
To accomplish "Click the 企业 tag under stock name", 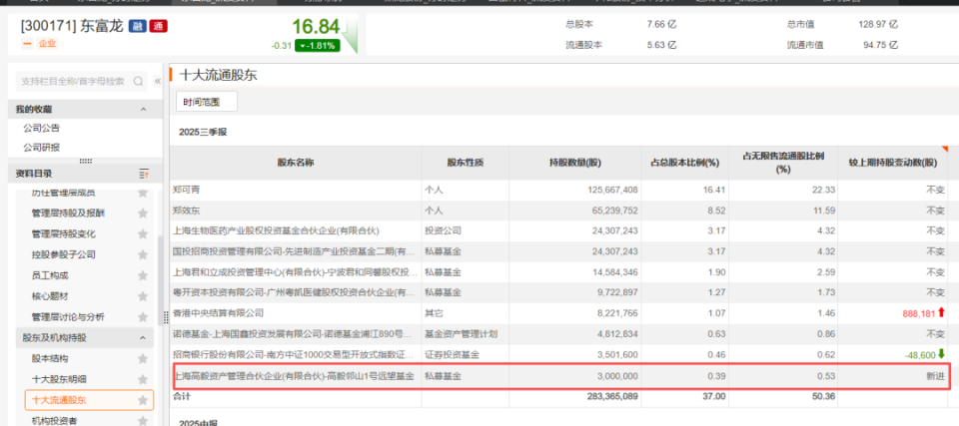I will pyautogui.click(x=47, y=44).
